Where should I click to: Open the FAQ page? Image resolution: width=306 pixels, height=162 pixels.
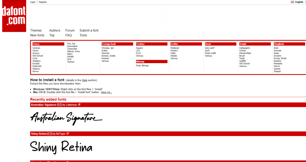tap(68, 35)
